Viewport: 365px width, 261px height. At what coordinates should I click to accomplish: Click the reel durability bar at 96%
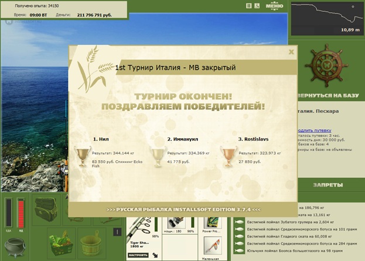[193, 222]
